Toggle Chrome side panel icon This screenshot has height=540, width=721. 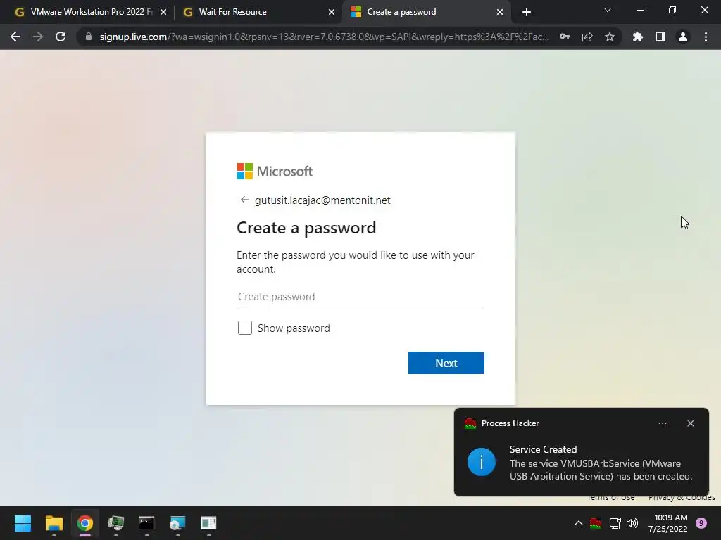[660, 37]
